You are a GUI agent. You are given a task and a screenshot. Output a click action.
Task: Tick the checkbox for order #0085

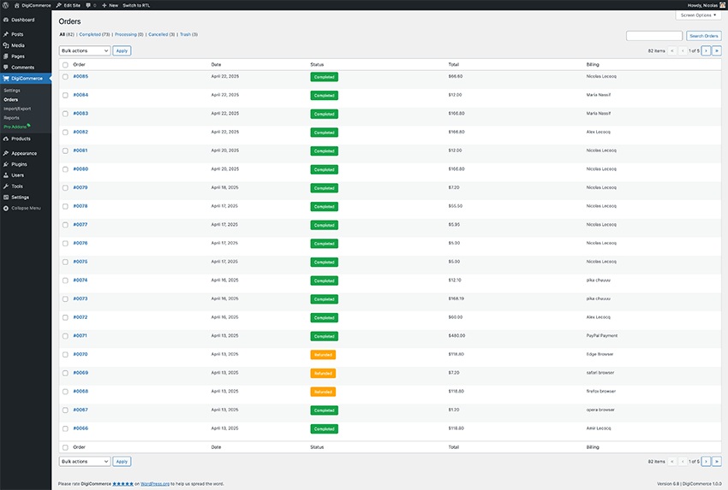point(65,77)
